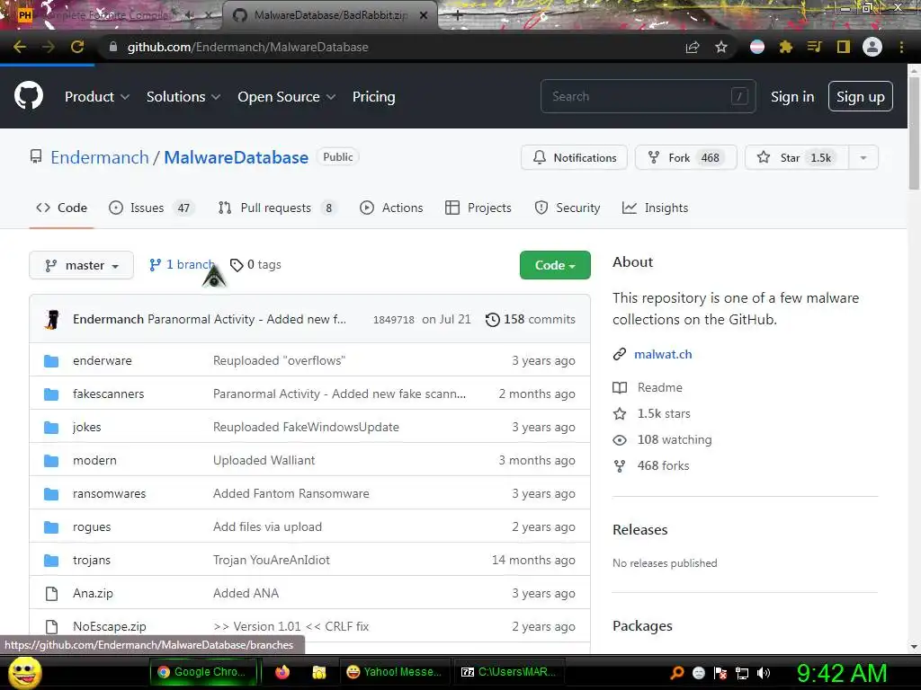Open the Ana.zip file

93,593
